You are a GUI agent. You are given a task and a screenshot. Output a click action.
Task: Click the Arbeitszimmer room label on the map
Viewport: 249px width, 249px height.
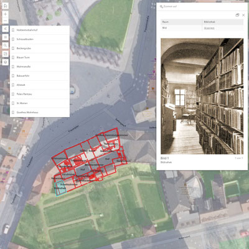click(x=68, y=184)
